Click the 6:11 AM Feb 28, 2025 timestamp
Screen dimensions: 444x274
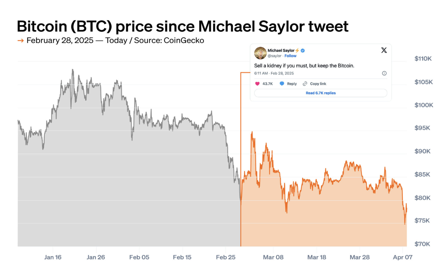(274, 73)
